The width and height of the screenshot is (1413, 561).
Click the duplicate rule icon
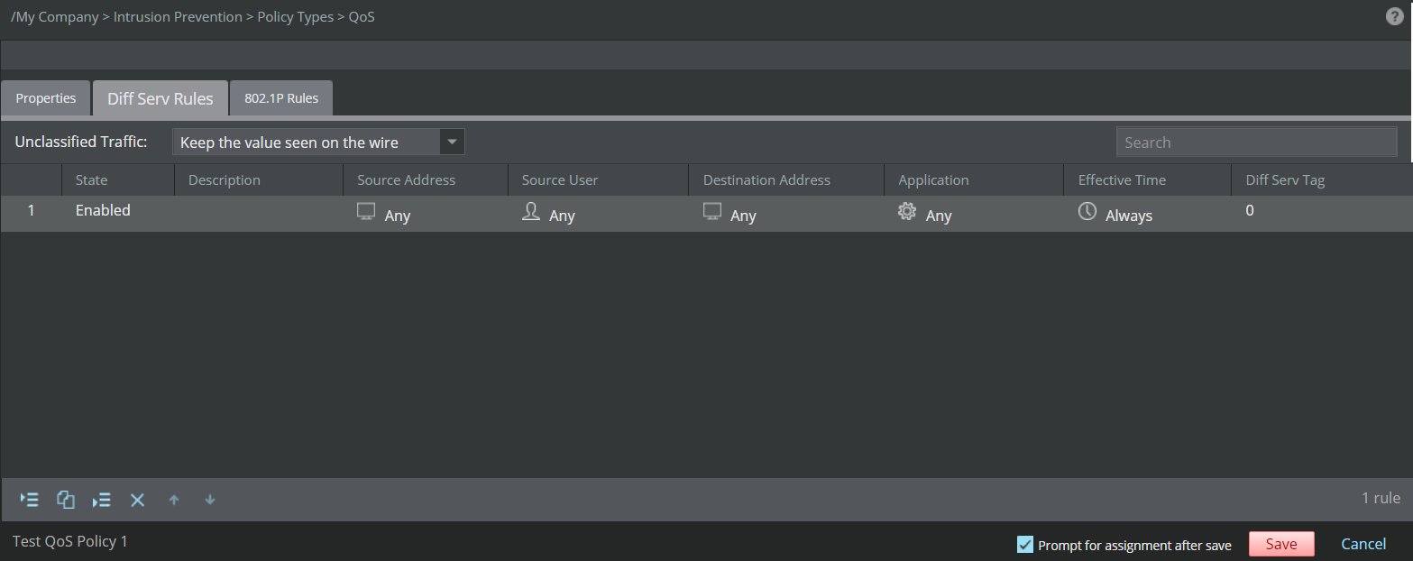point(66,500)
